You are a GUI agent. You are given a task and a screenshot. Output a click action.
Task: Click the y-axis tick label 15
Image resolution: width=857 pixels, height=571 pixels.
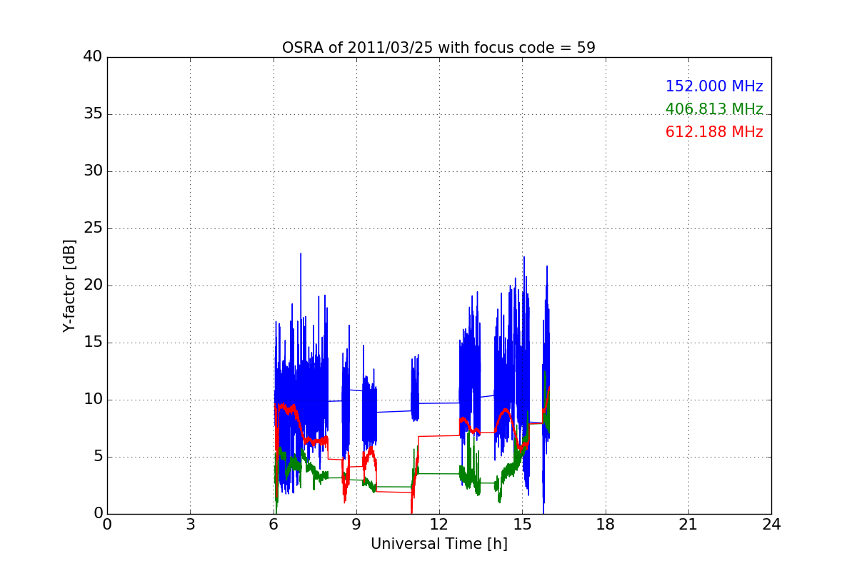93,343
